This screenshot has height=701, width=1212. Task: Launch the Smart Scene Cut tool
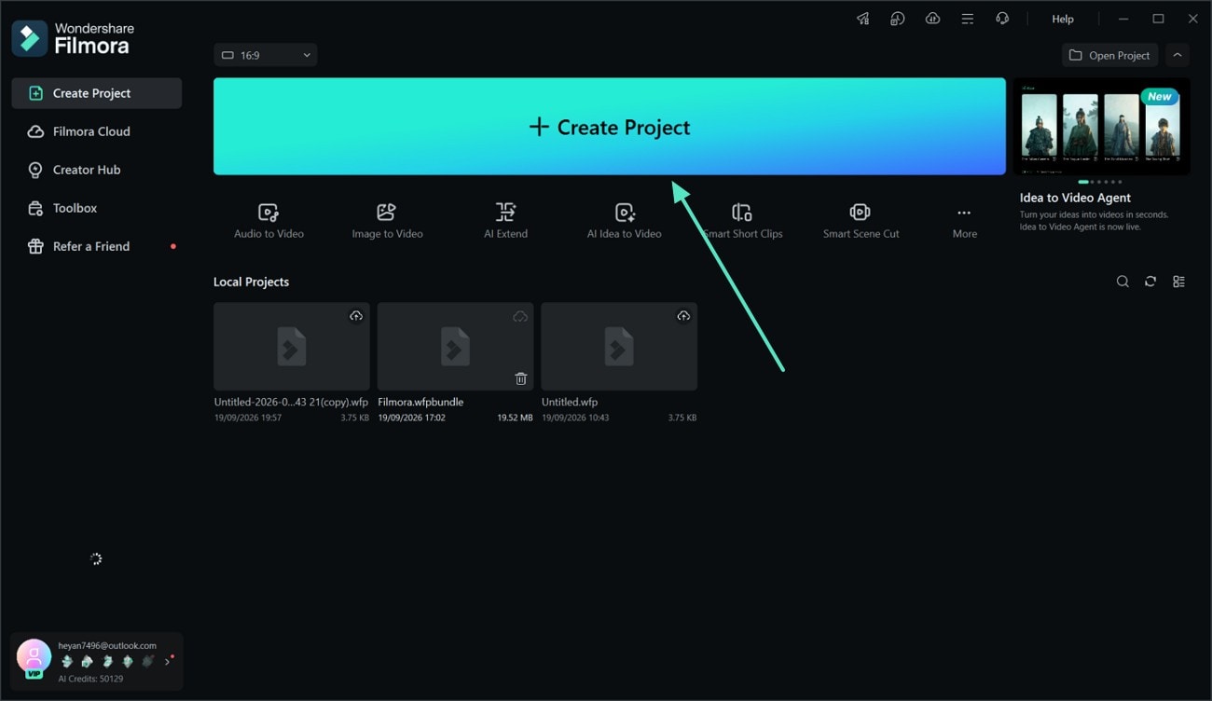(861, 221)
